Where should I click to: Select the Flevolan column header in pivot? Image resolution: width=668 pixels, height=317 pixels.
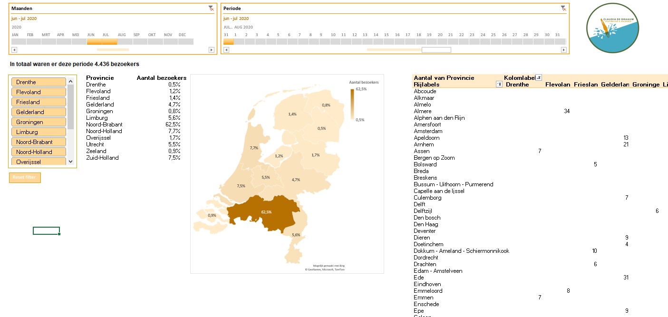pos(558,85)
